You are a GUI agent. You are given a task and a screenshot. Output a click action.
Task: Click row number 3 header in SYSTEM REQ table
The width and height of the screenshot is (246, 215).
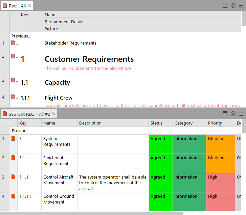(x=5, y=183)
